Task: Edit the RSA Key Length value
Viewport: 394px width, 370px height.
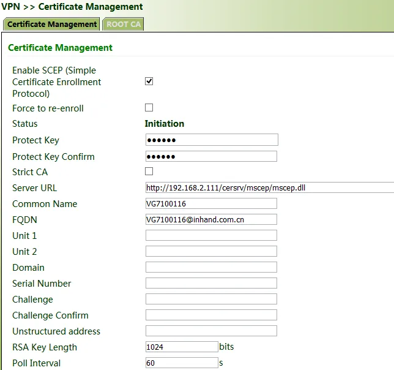Action: point(182,347)
